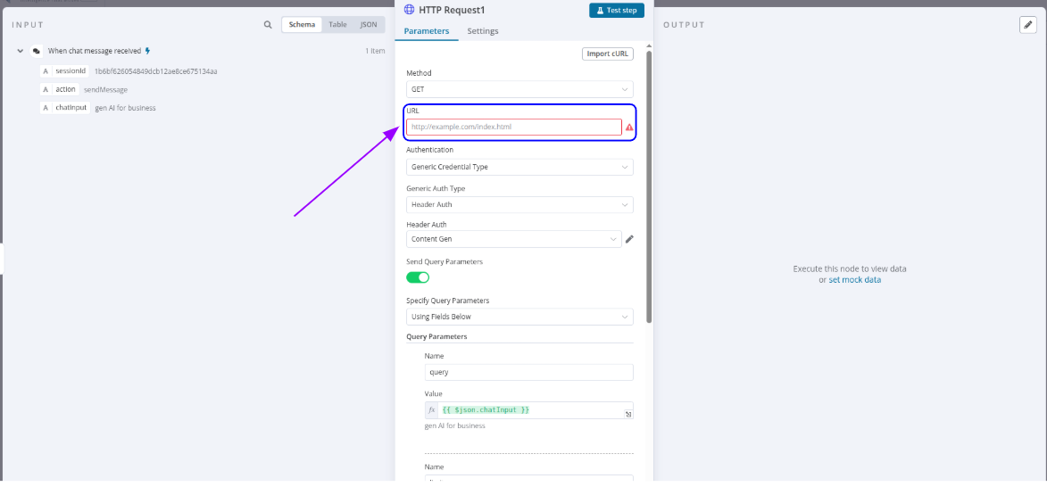Open the Header Auth credential dropdown
This screenshot has width=1047, height=495.
[513, 239]
